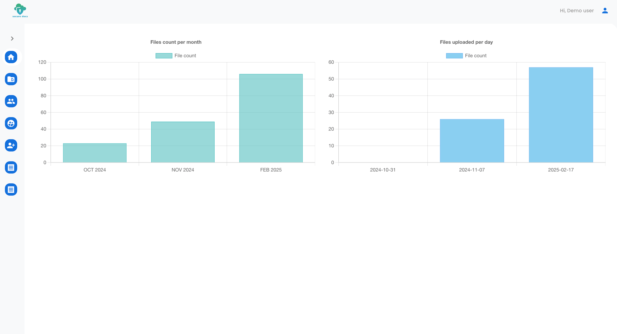
Task: Click the FEB 2025 bar
Action: [x=271, y=118]
